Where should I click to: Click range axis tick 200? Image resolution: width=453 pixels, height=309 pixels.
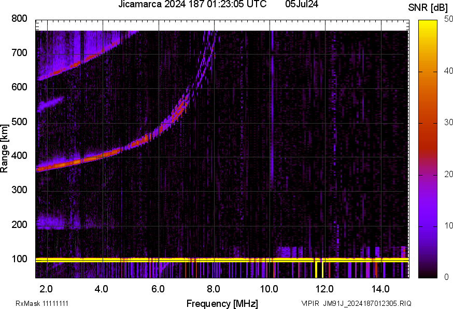point(19,224)
